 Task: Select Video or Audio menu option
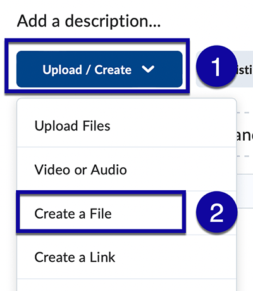pyautogui.click(x=126, y=169)
